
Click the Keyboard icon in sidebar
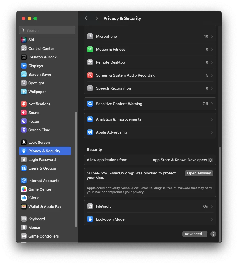(x=24, y=219)
